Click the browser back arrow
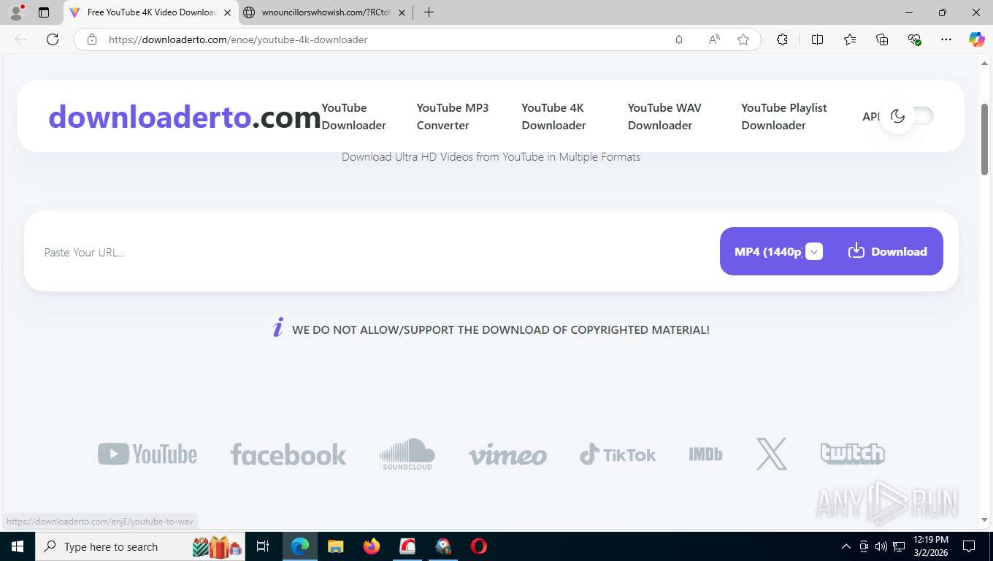Image resolution: width=993 pixels, height=561 pixels. (20, 39)
